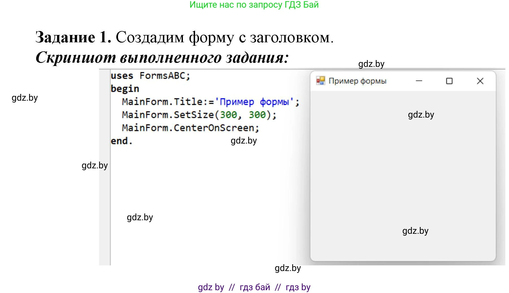
Task: Maximize the Пример формы window
Action: pyautogui.click(x=449, y=81)
